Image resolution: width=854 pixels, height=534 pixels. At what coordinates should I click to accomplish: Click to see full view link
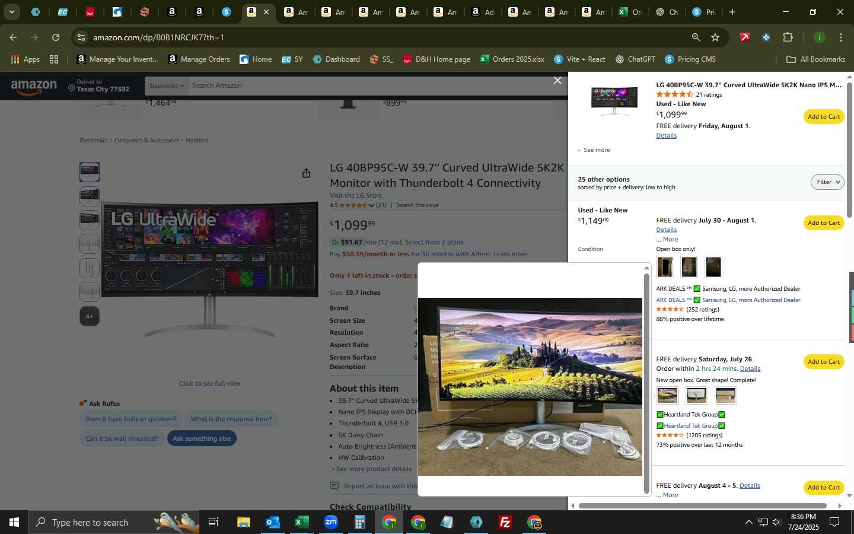[210, 384]
